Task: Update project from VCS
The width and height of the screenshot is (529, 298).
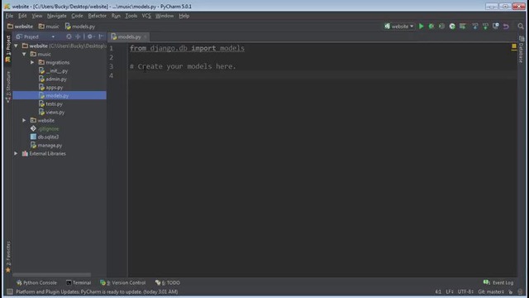Action: [x=474, y=26]
